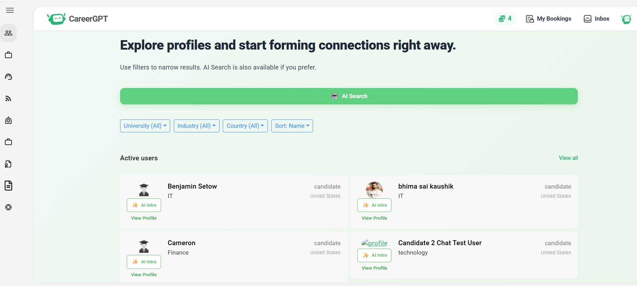
Task: Start an AI Search
Action: pos(349,96)
